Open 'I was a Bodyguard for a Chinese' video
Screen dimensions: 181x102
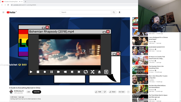[158, 39]
